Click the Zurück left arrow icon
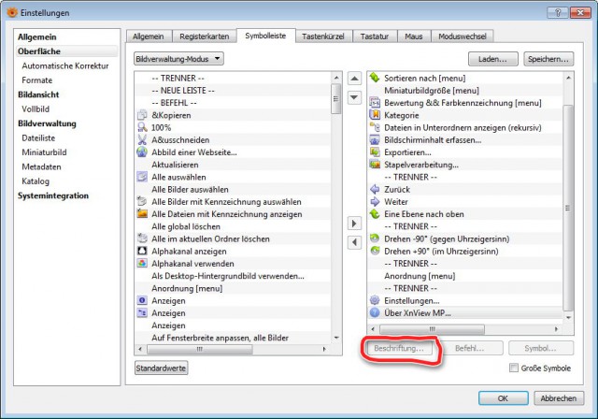The width and height of the screenshot is (598, 419). pos(375,189)
